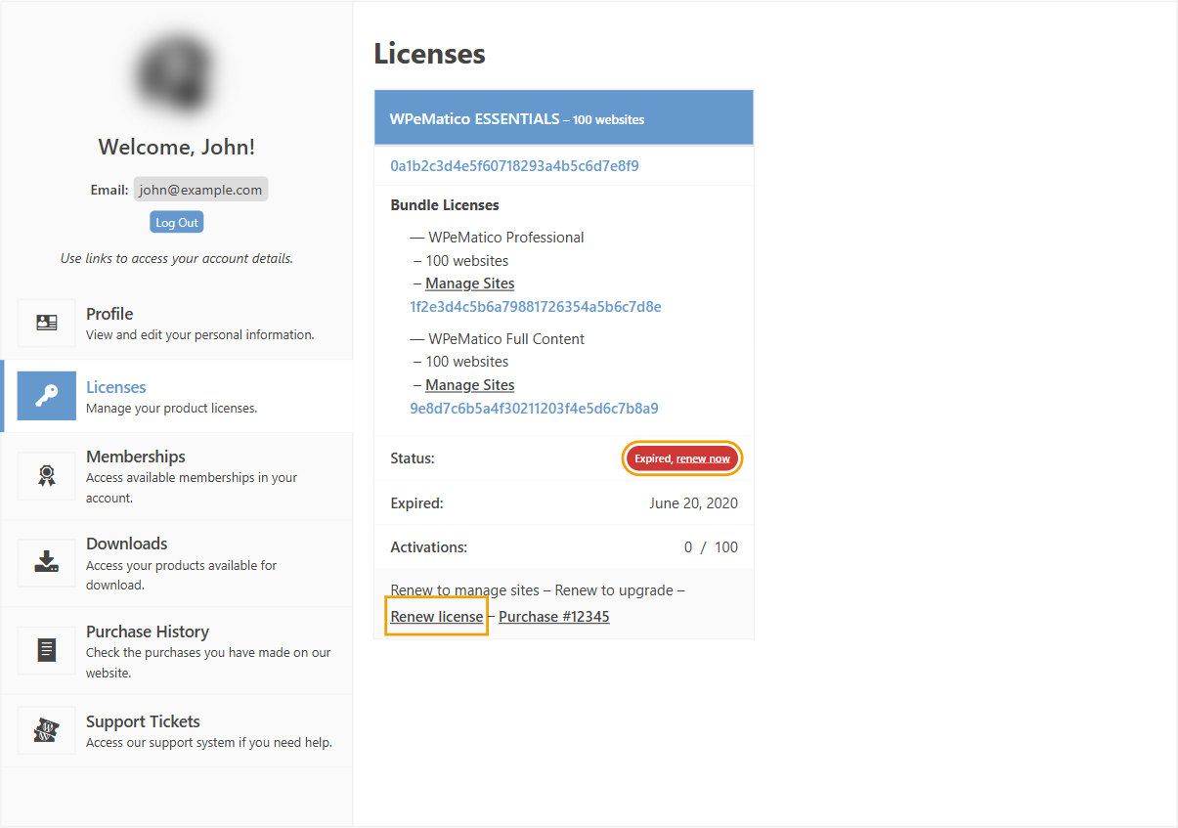Select the Licenses menu entry

[177, 396]
